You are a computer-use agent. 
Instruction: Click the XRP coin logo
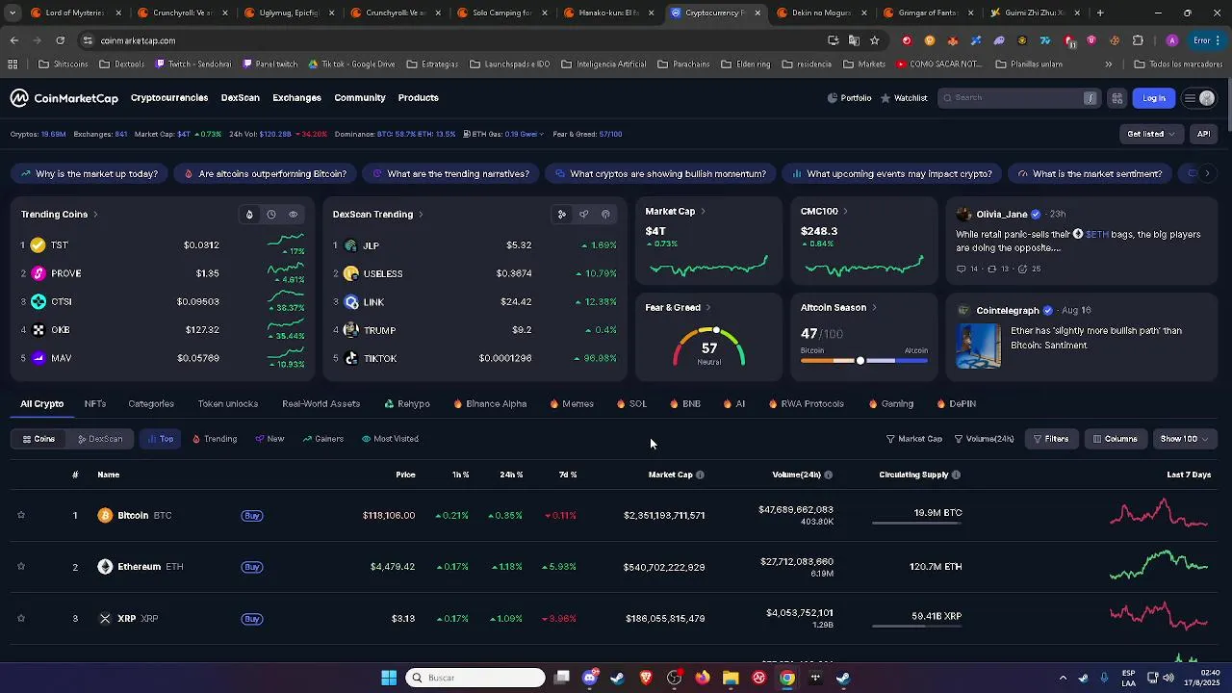click(105, 618)
